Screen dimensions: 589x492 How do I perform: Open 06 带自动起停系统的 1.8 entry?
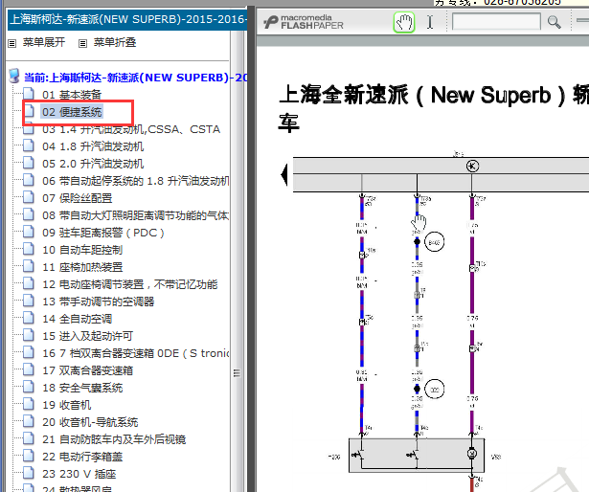coord(136,181)
